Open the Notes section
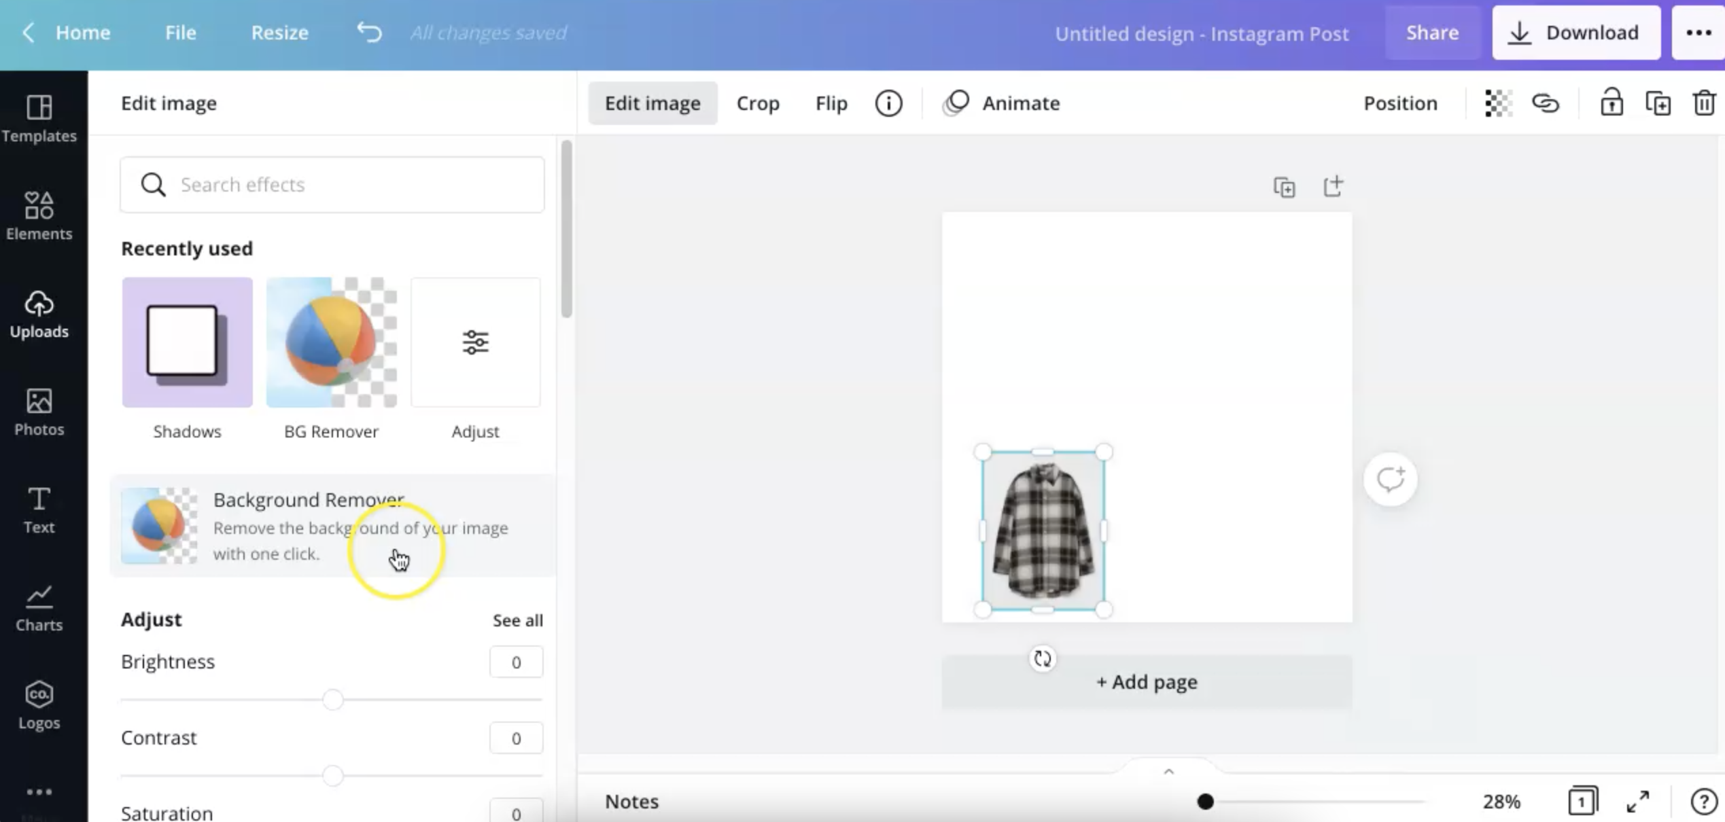This screenshot has width=1725, height=822. (x=631, y=802)
